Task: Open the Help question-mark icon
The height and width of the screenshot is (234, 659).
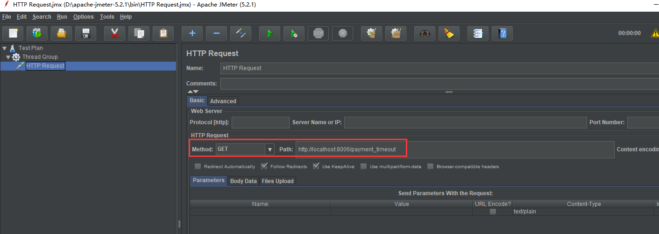Action: click(x=502, y=33)
